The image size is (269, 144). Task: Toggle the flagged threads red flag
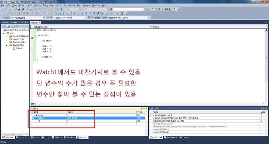coord(89,18)
